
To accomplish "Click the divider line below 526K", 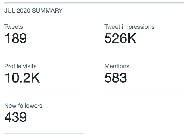I will coord(144,55).
